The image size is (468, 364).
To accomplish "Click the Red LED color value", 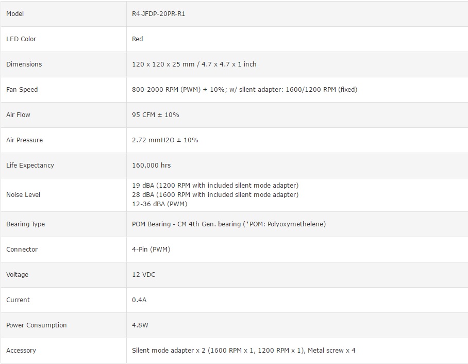I will [x=138, y=39].
